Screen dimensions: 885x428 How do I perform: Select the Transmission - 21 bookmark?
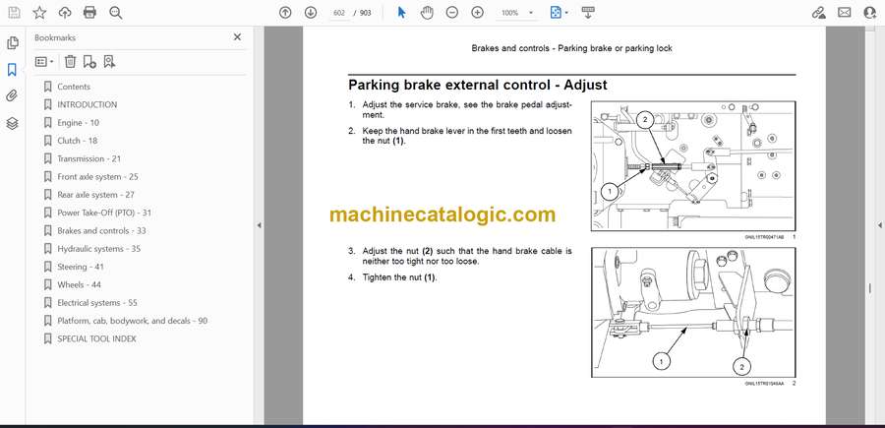(x=88, y=158)
